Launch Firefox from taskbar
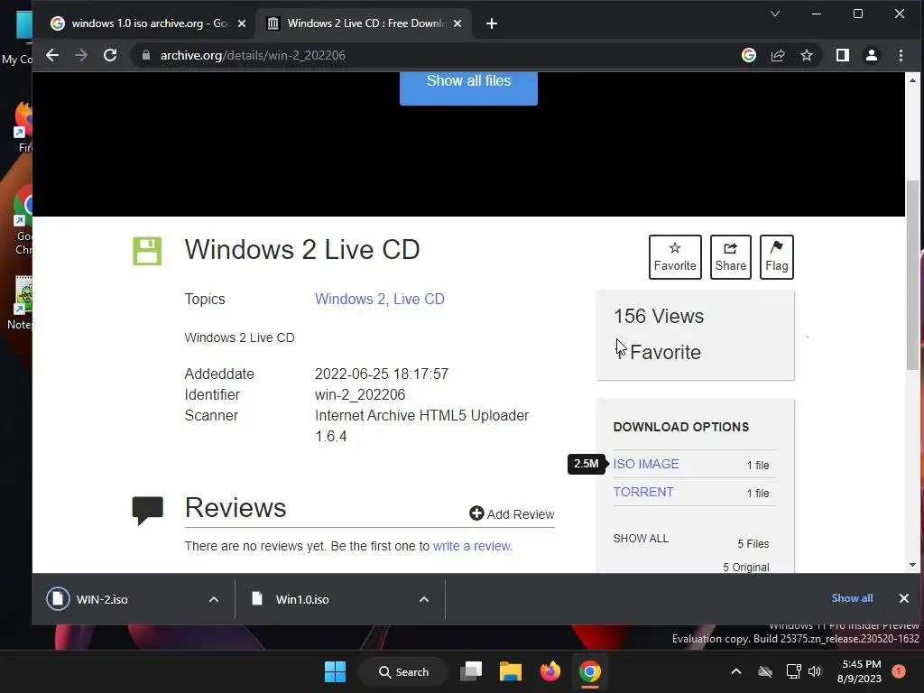 (x=550, y=671)
